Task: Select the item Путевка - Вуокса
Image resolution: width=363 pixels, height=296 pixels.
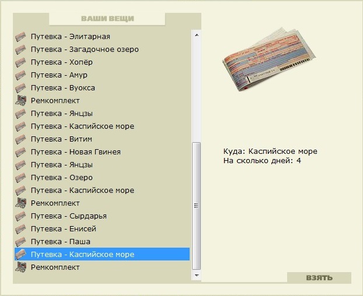Action: 102,88
